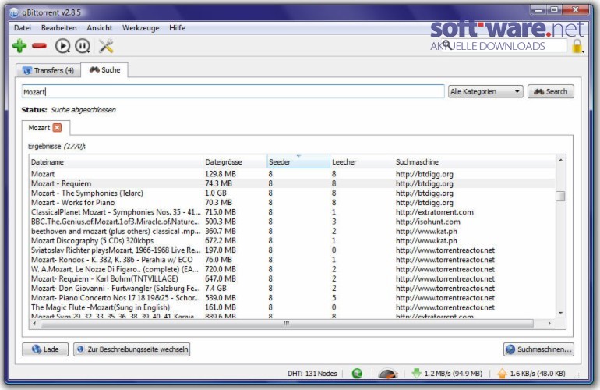Select Mozart- Piano Concerto Nos 17 18 row
600x390 pixels.
pos(292,298)
